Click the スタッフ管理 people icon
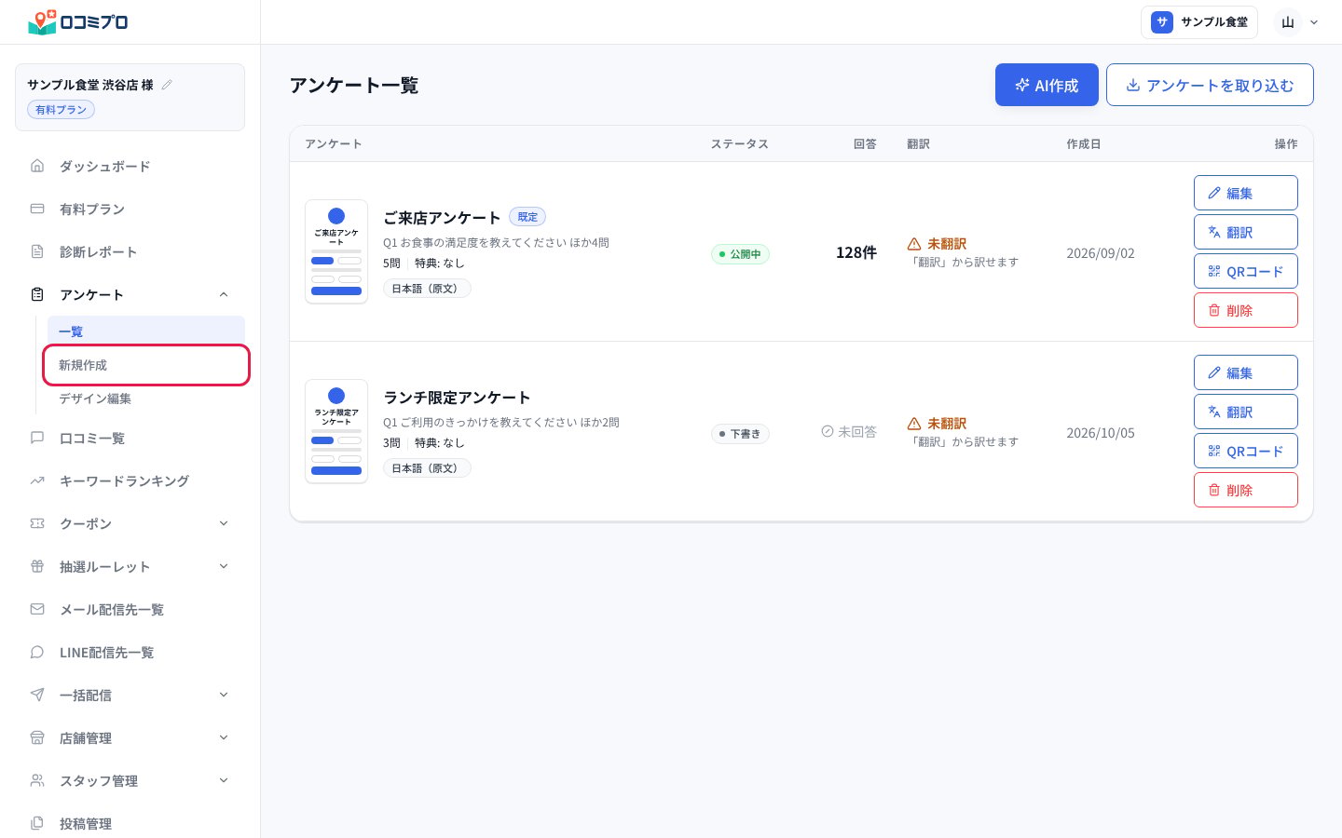 (37, 780)
